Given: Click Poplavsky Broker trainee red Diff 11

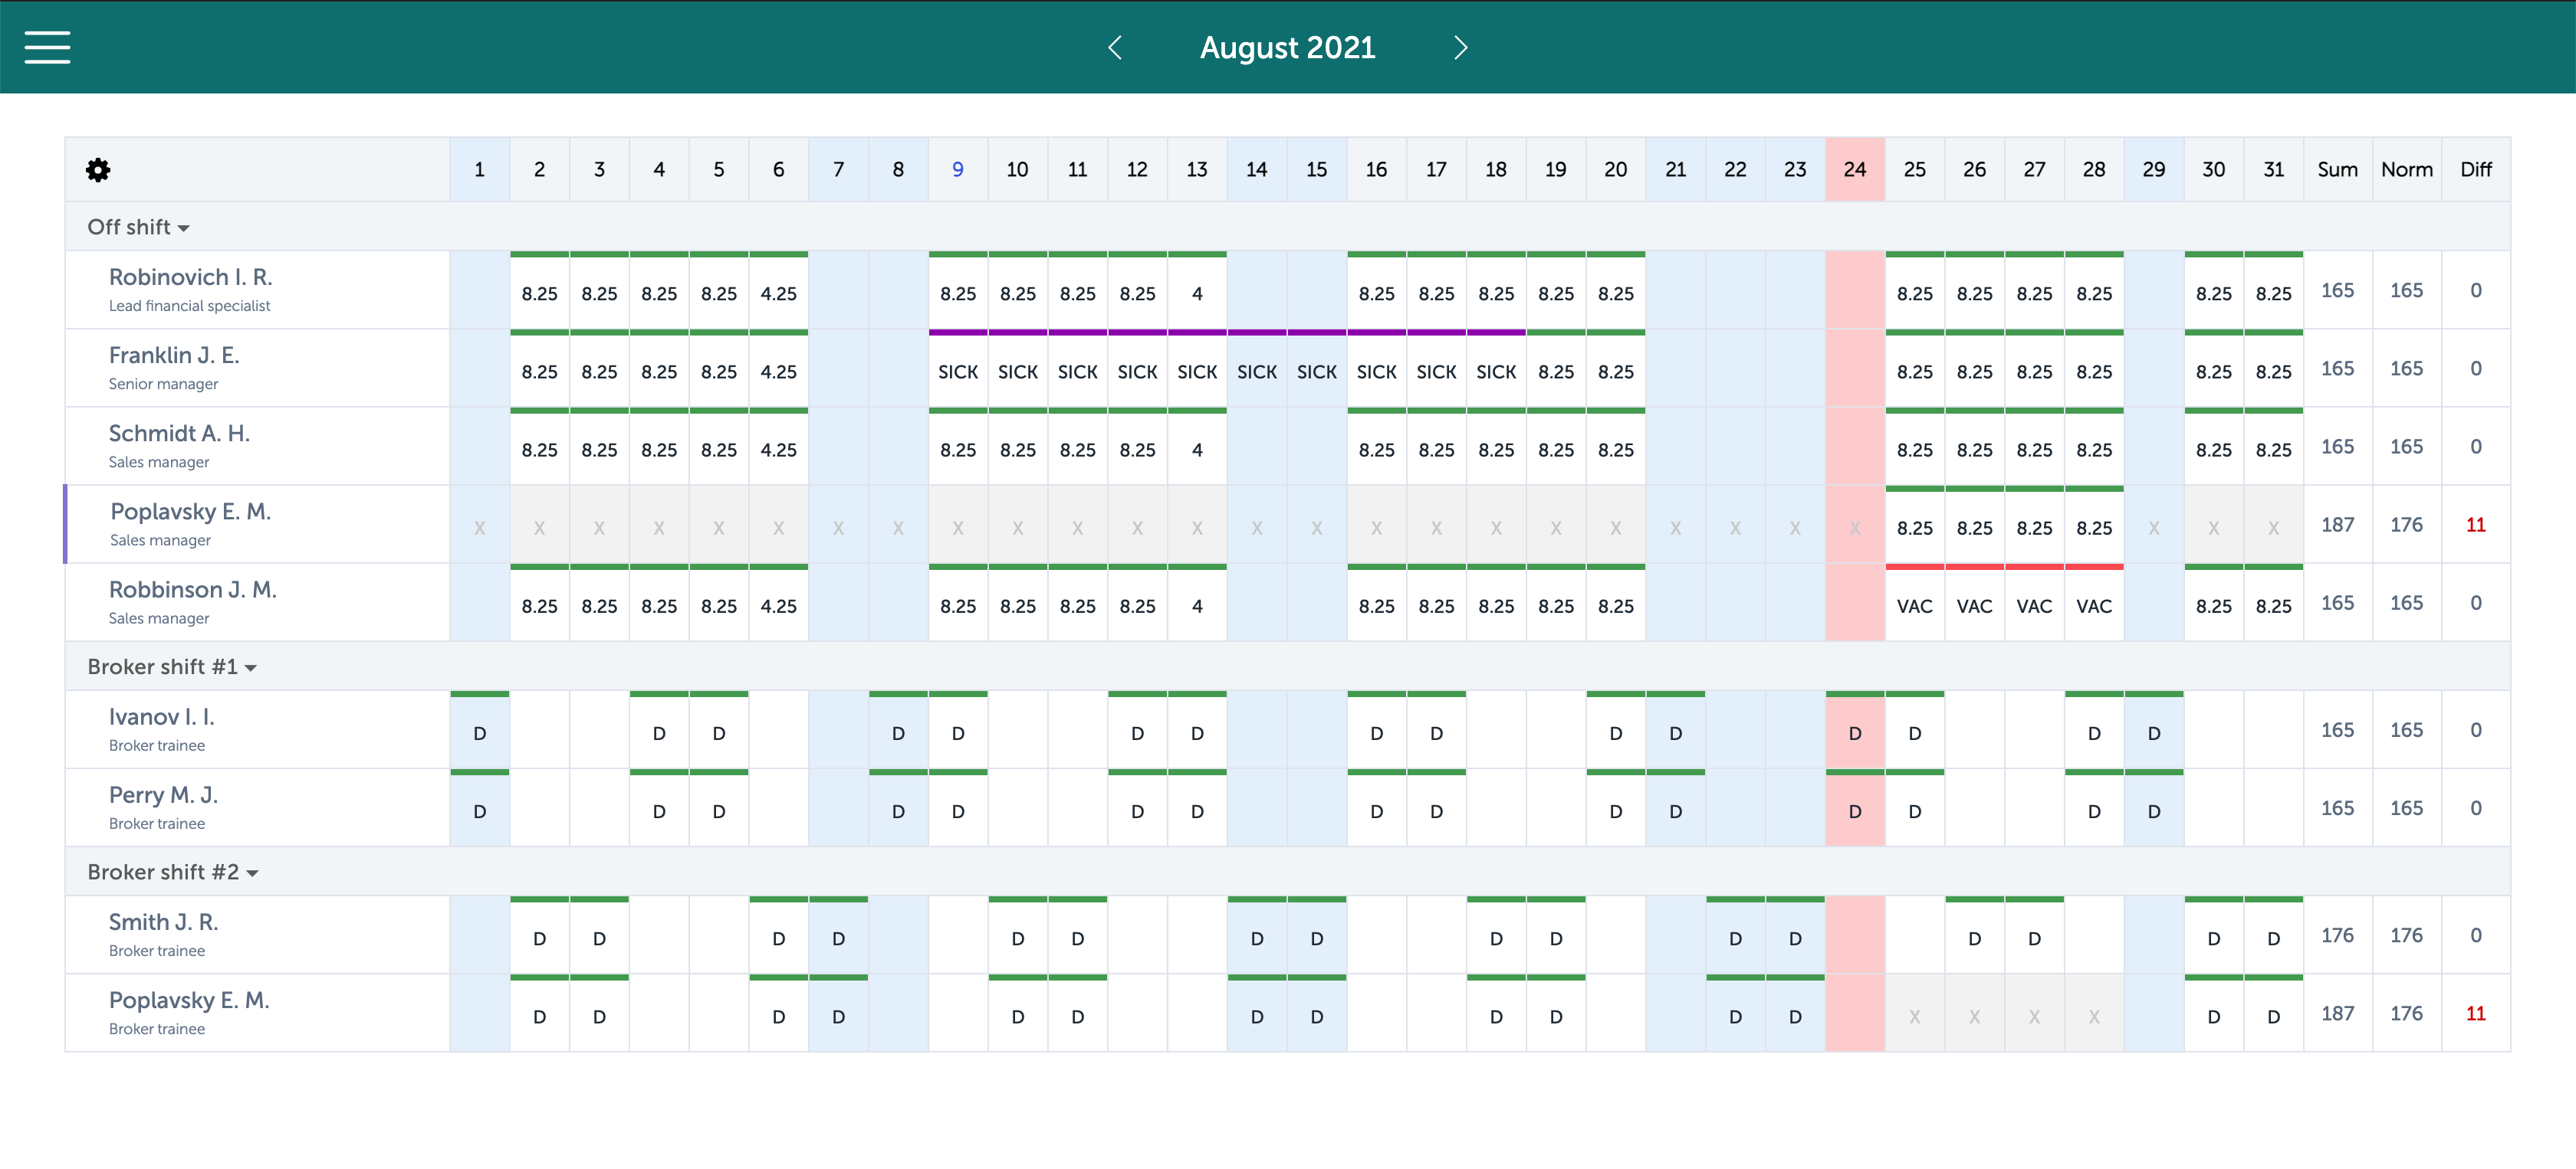Looking at the screenshot, I should [x=2475, y=1013].
